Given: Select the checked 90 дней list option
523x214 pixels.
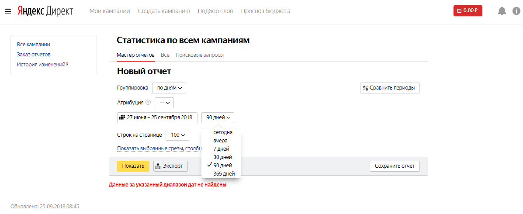Looking at the screenshot, I should (x=221, y=166).
